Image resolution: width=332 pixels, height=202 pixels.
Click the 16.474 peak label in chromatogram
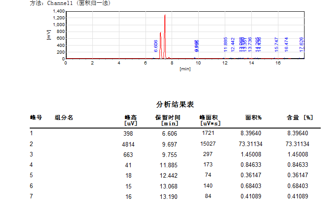point(287,45)
